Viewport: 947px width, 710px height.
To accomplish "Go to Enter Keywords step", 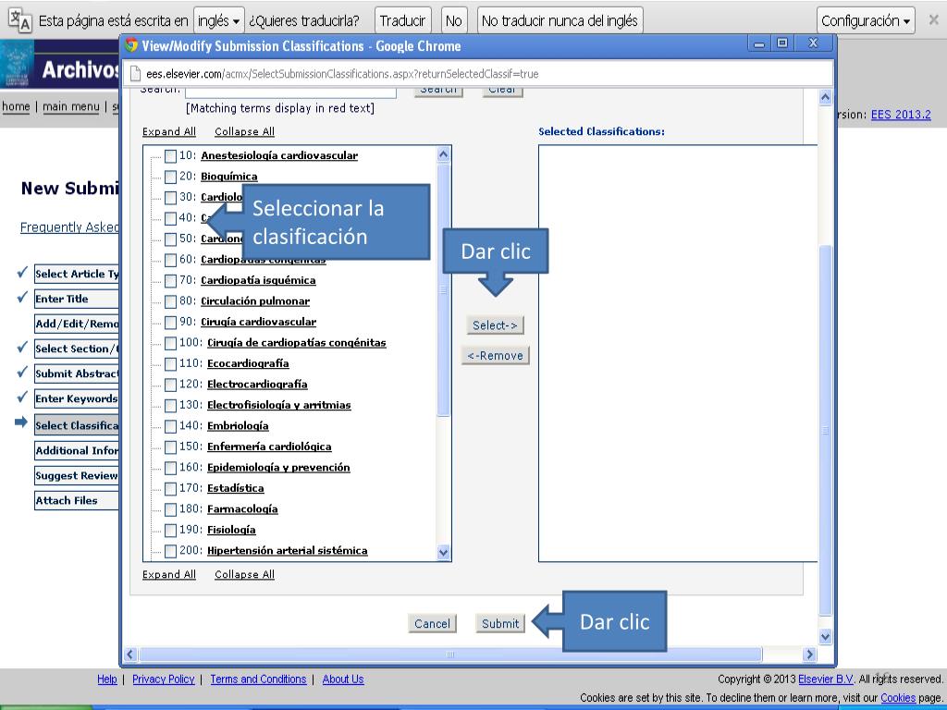I will pyautogui.click(x=76, y=398).
